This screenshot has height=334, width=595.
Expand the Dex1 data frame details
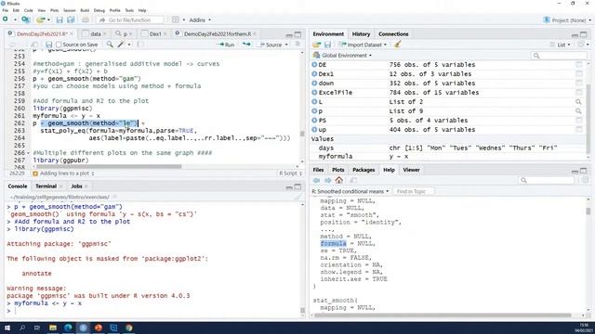click(314, 74)
